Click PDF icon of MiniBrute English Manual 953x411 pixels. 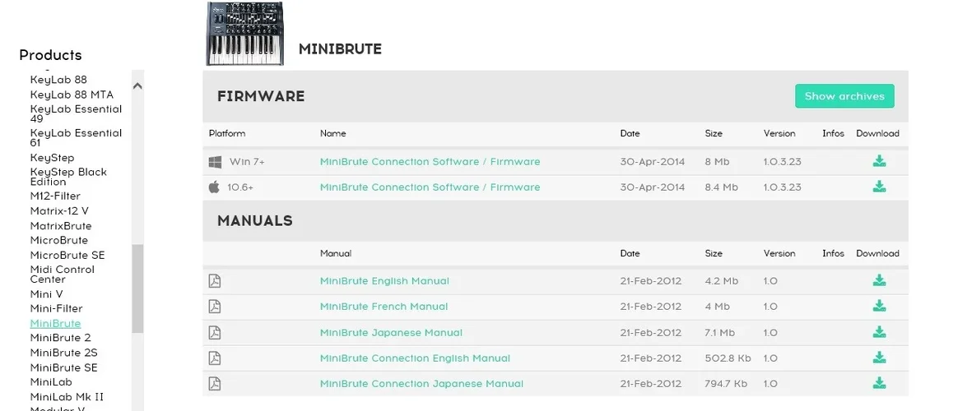[x=215, y=281]
